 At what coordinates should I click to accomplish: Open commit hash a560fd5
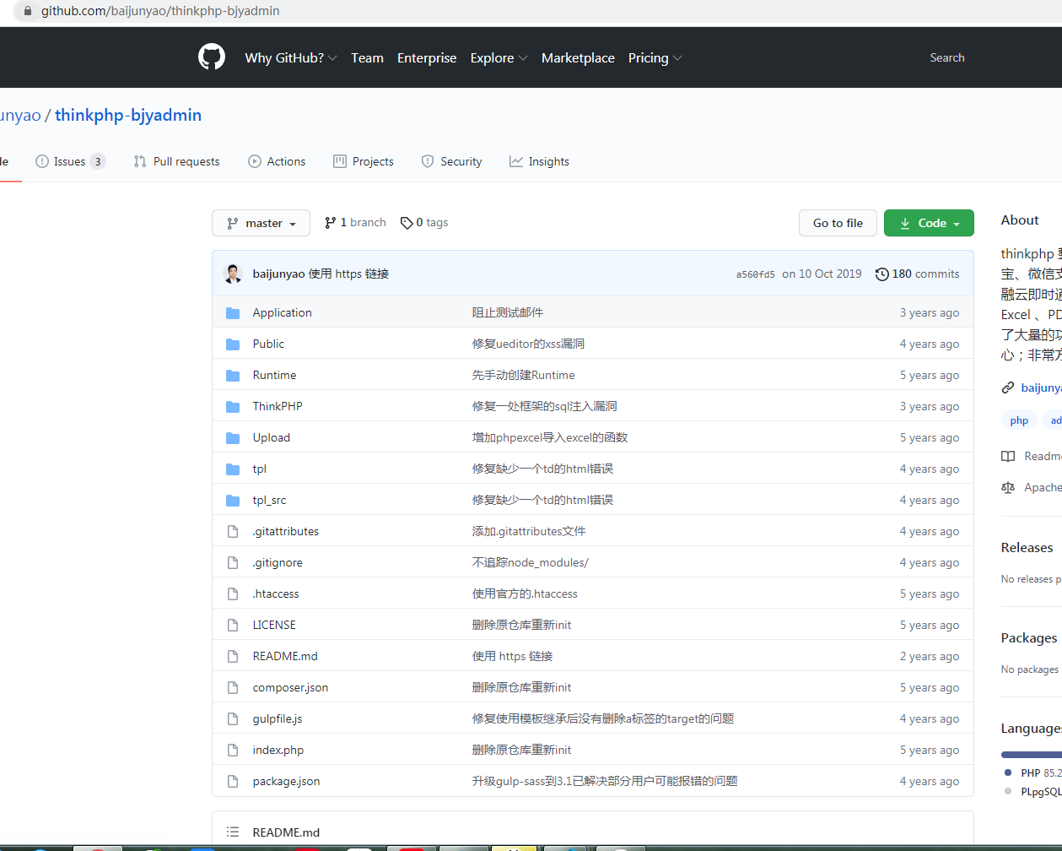(755, 274)
